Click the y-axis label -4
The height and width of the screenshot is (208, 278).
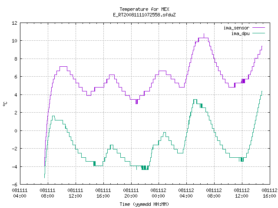click(x=14, y=166)
